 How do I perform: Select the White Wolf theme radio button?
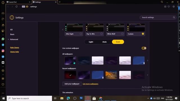click(x=122, y=34)
